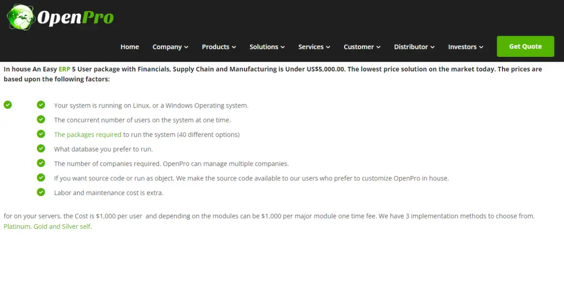Expand the Company dropdown menu
Viewport: 564px width, 282px height.
[170, 47]
